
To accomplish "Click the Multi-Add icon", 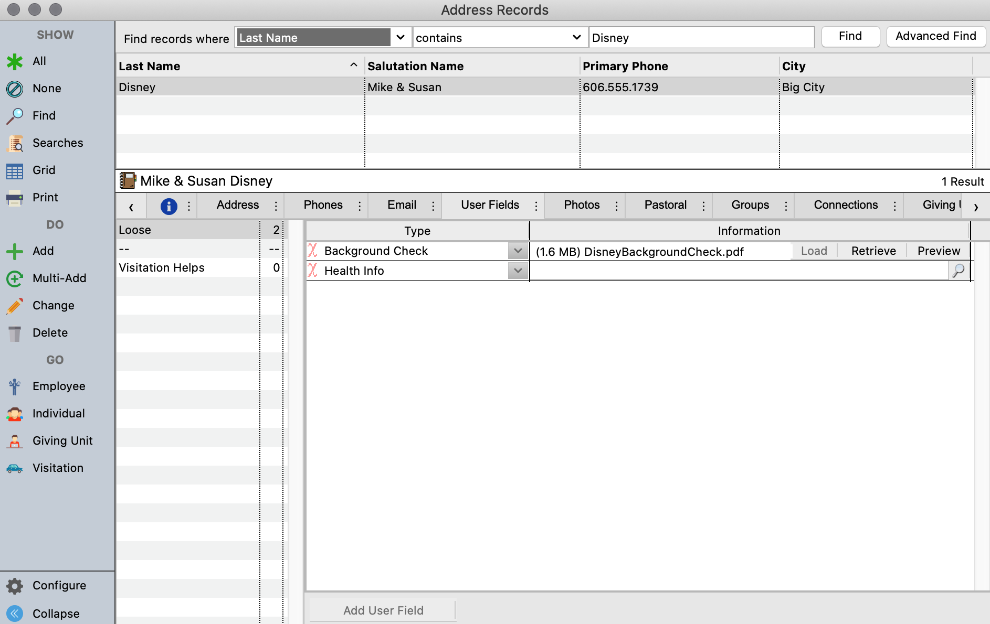I will pos(15,278).
